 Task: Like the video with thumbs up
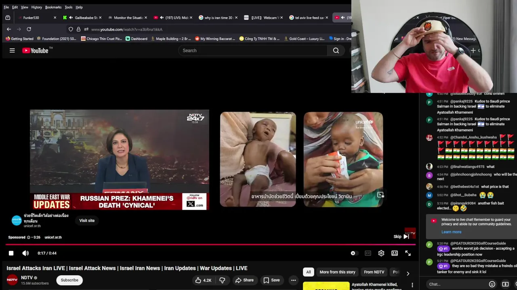[x=203, y=280]
